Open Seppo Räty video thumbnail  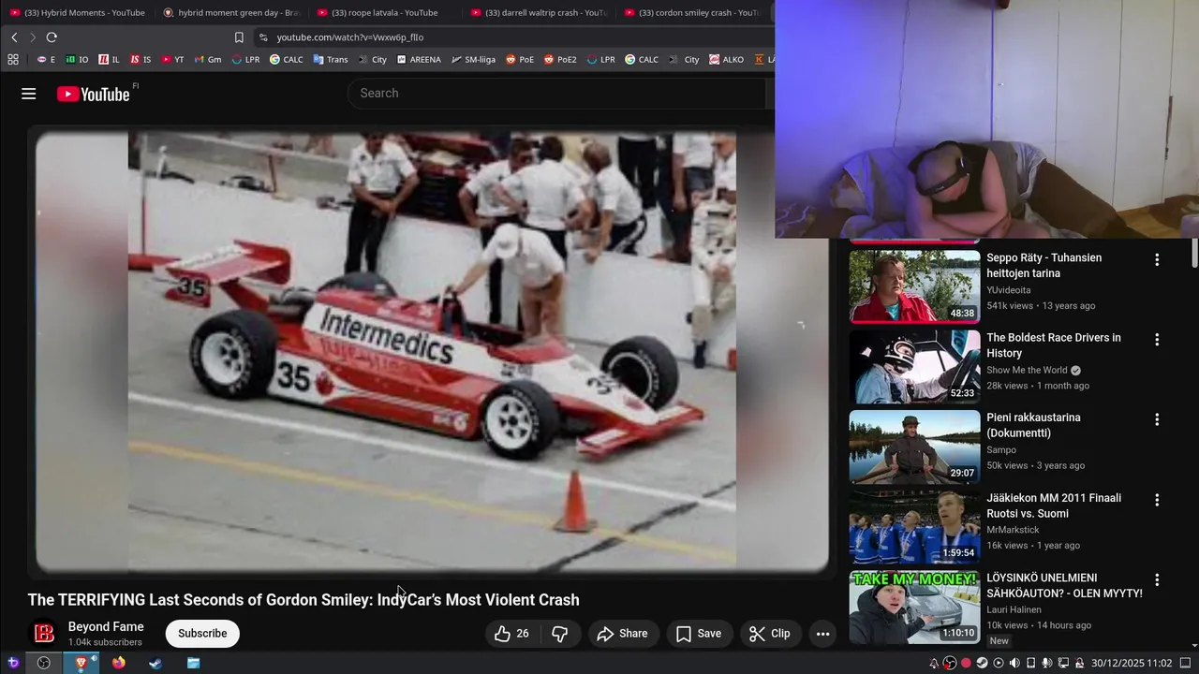coord(914,286)
